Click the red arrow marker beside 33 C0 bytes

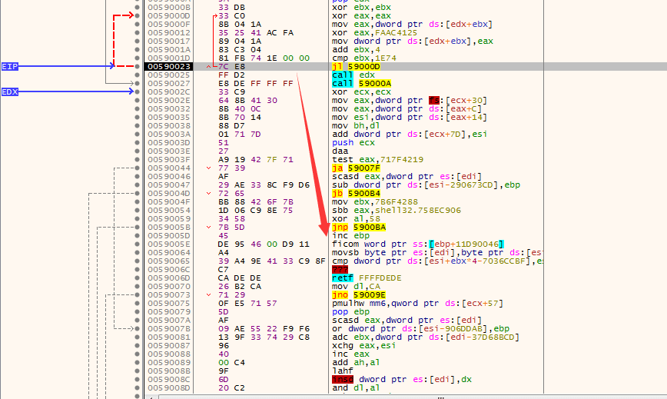[x=215, y=15]
